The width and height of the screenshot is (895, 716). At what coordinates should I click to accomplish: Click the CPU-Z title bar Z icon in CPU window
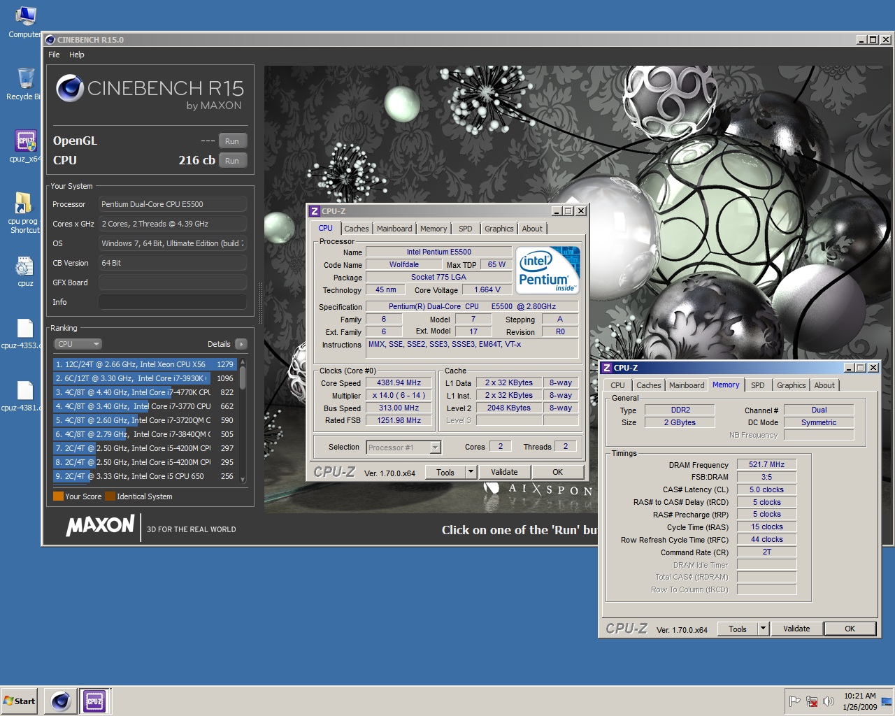314,211
